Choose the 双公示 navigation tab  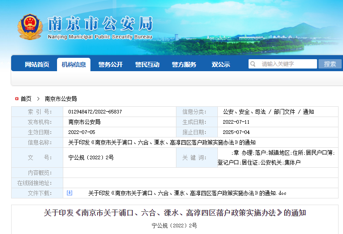click(220, 65)
